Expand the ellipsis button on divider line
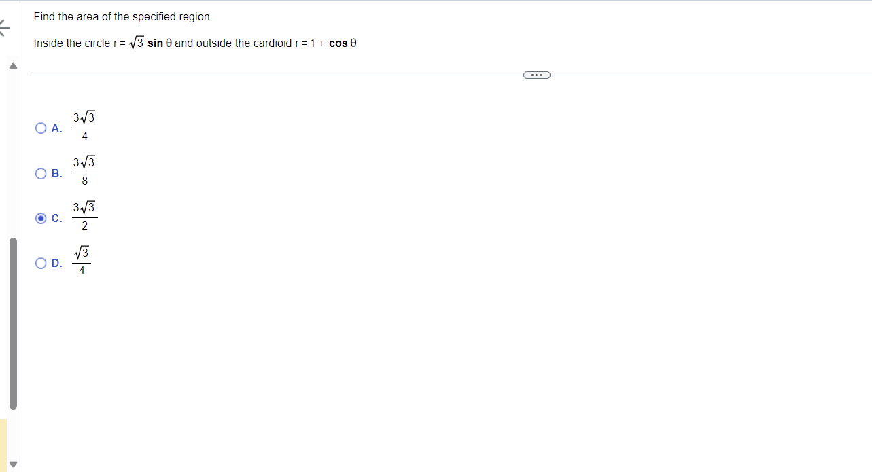The width and height of the screenshot is (872, 472). 536,75
